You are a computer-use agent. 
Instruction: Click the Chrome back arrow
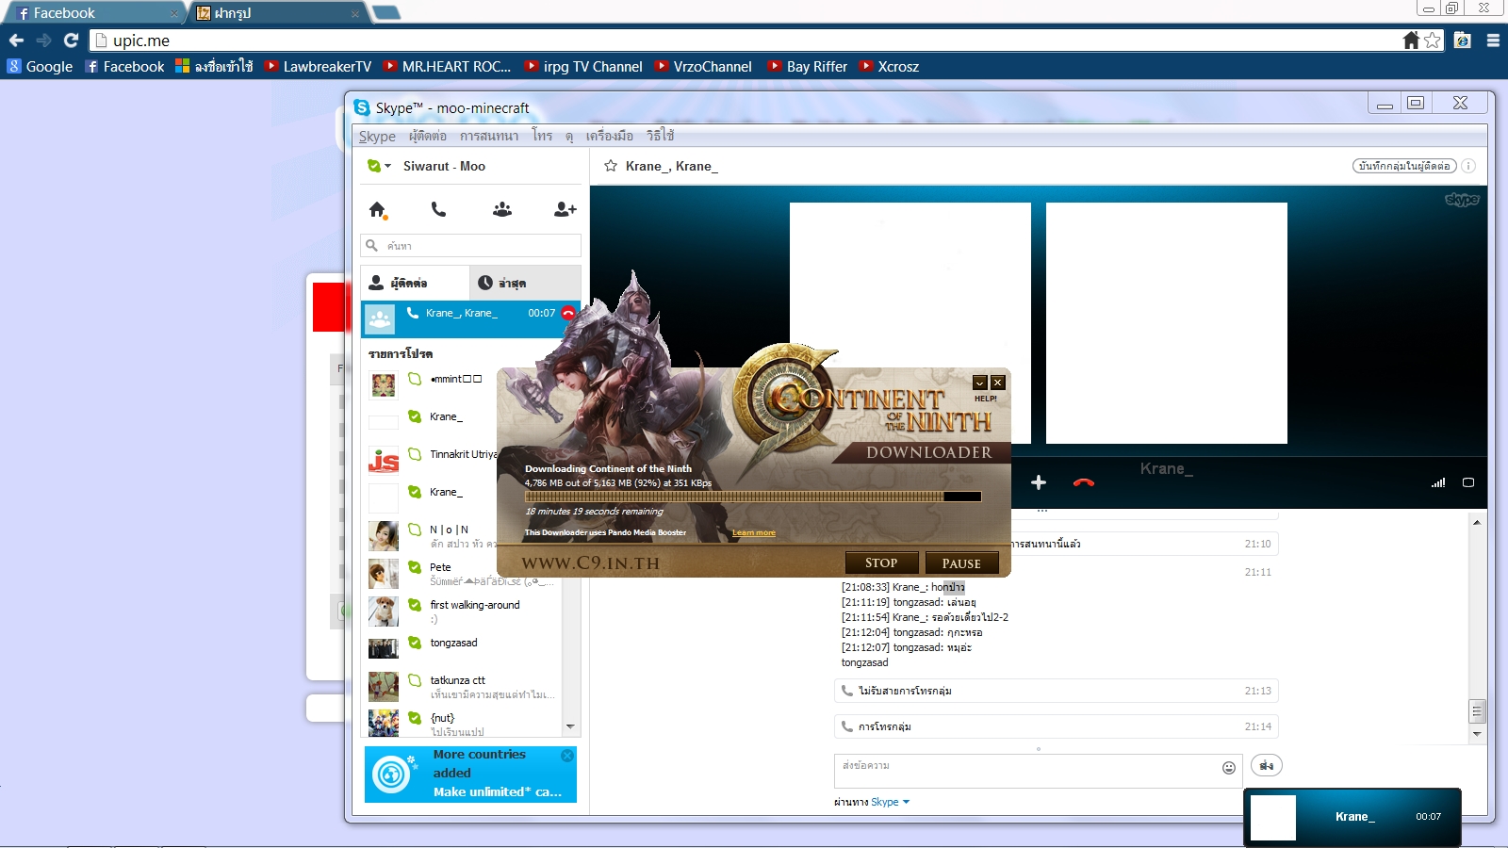(x=16, y=41)
